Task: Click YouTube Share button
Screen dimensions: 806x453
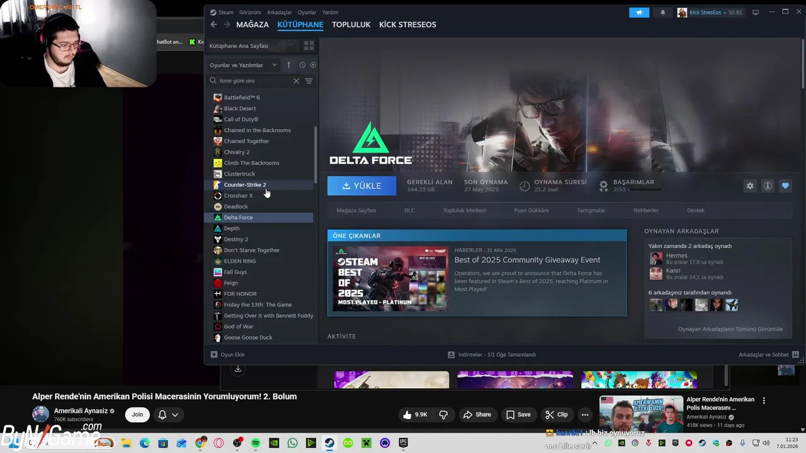Action: 477,415
